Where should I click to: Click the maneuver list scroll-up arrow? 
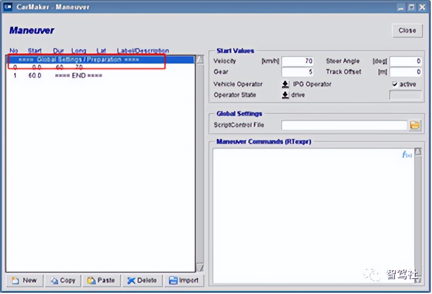coord(200,59)
